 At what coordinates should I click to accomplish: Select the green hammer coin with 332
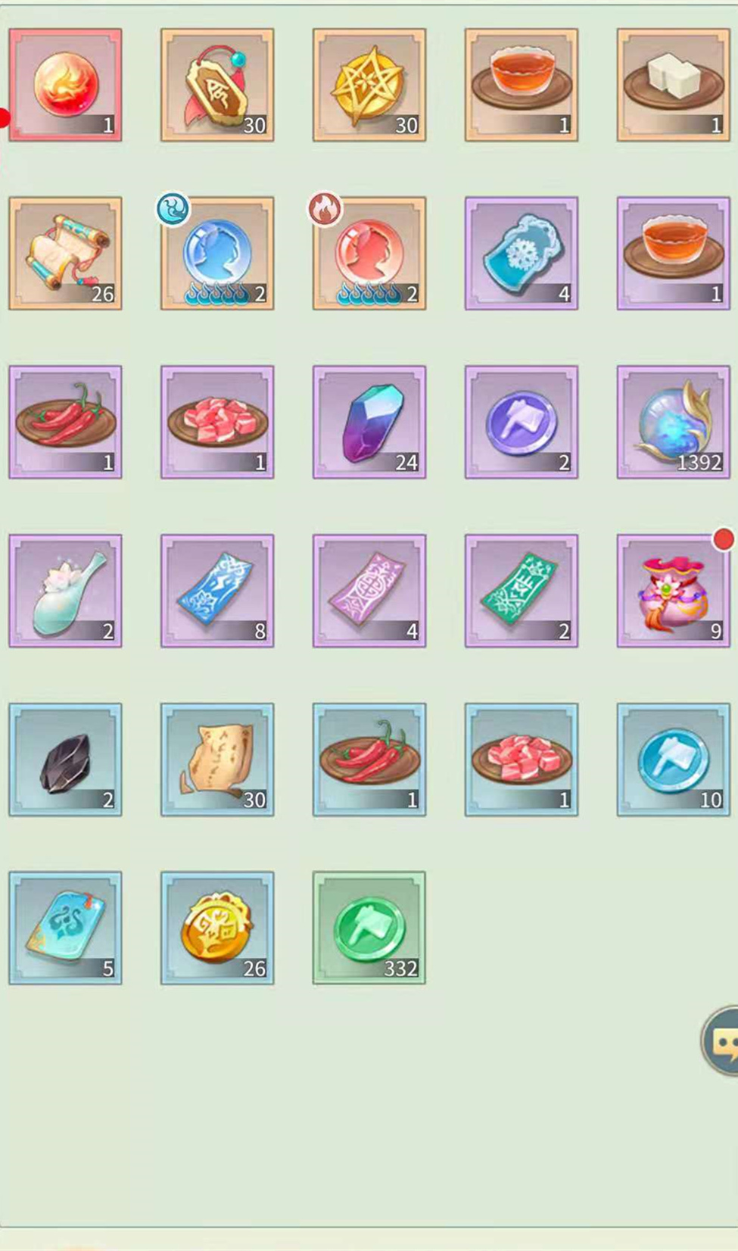[x=369, y=928]
